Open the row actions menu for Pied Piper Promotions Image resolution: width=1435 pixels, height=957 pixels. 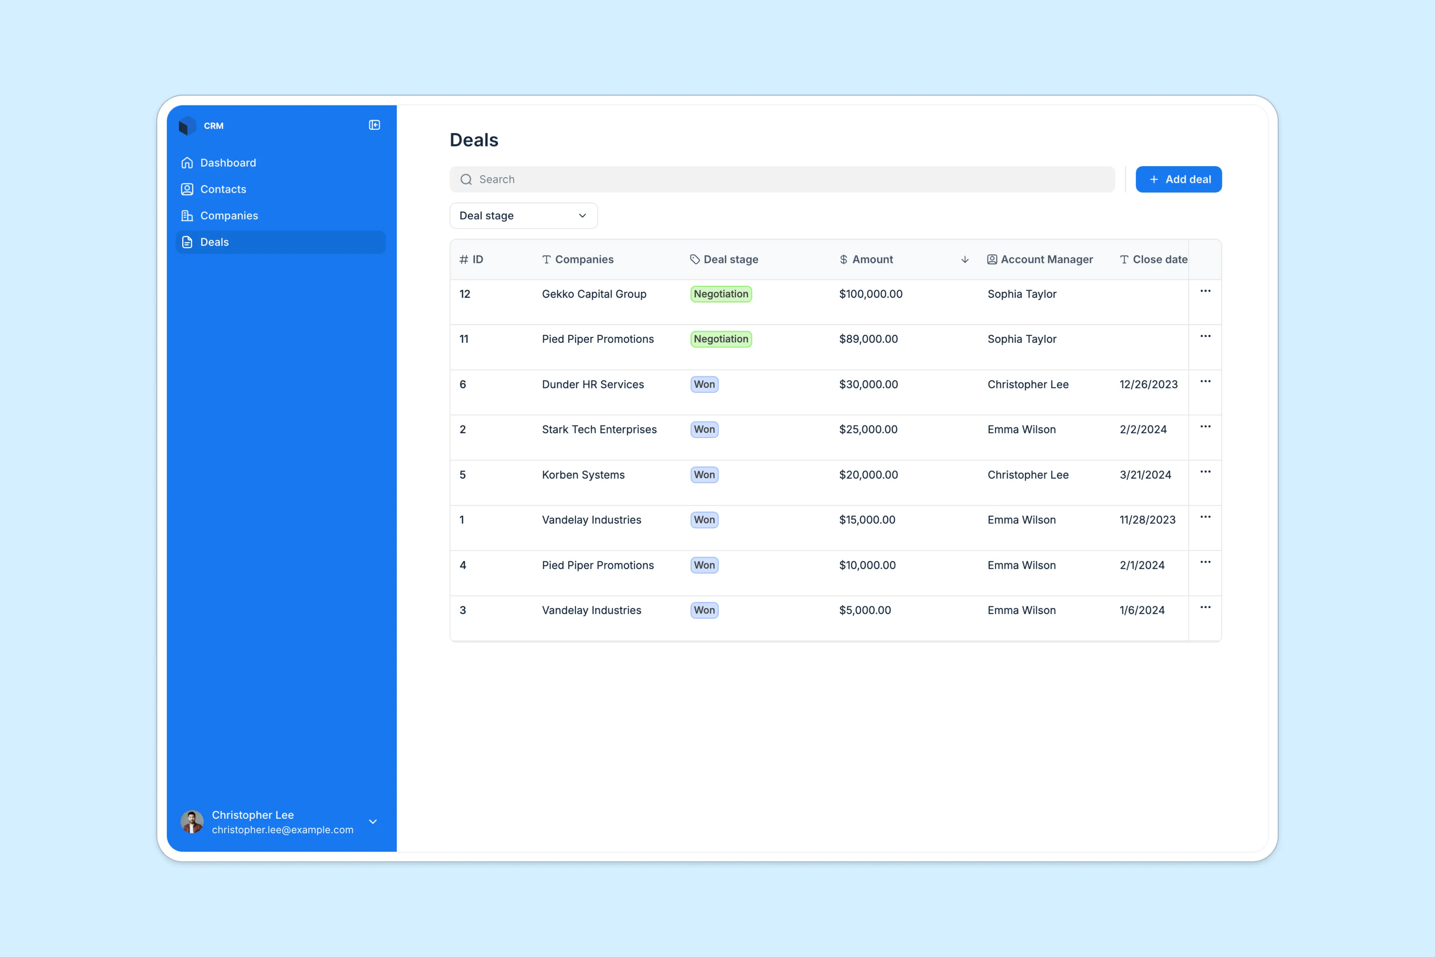pyautogui.click(x=1206, y=336)
